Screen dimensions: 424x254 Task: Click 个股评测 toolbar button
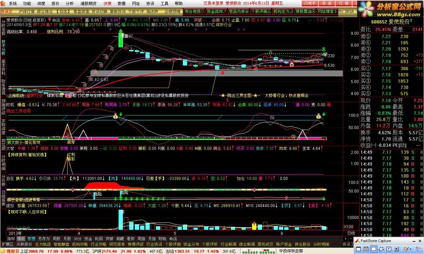[261, 11]
